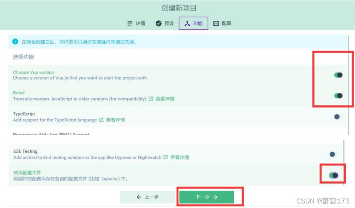This screenshot has width=355, height=208.
Task: Click the list icon beside 详情
Action: pyautogui.click(x=130, y=23)
